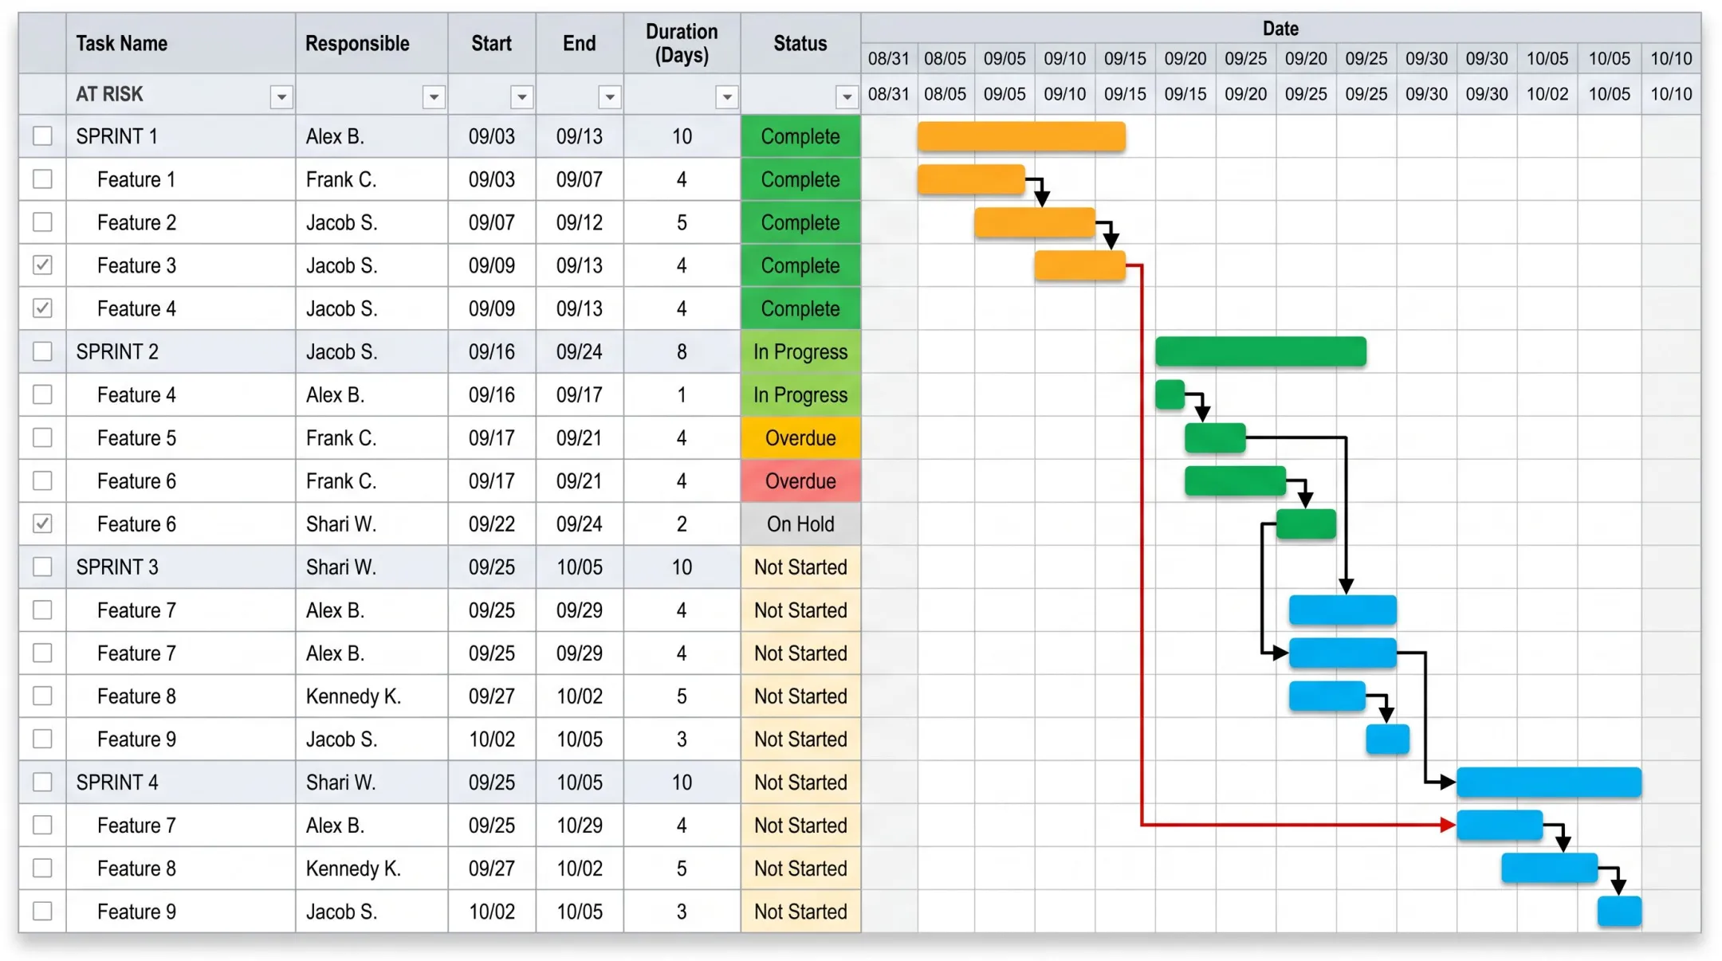Select the SPRINT 2 row checkbox
The width and height of the screenshot is (1722, 961).
point(42,351)
